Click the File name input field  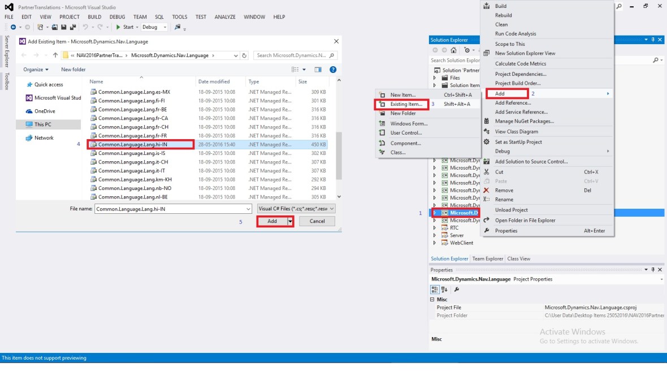[x=174, y=209]
